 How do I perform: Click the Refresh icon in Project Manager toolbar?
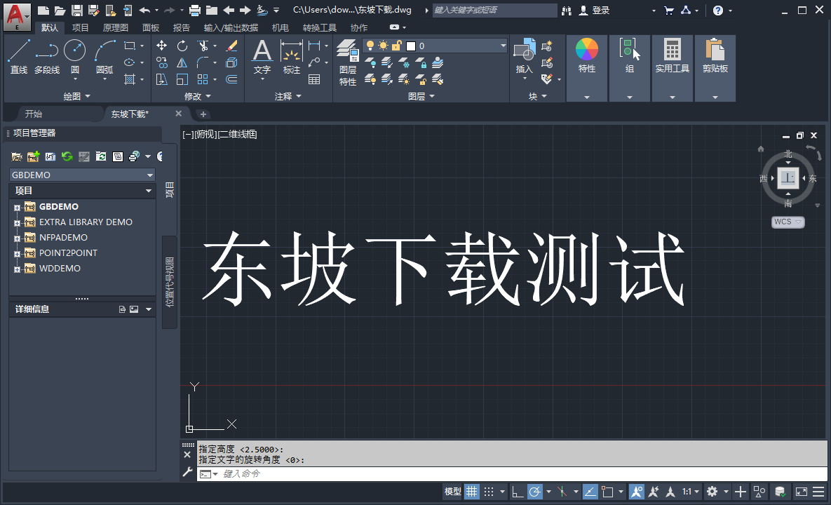pos(67,156)
